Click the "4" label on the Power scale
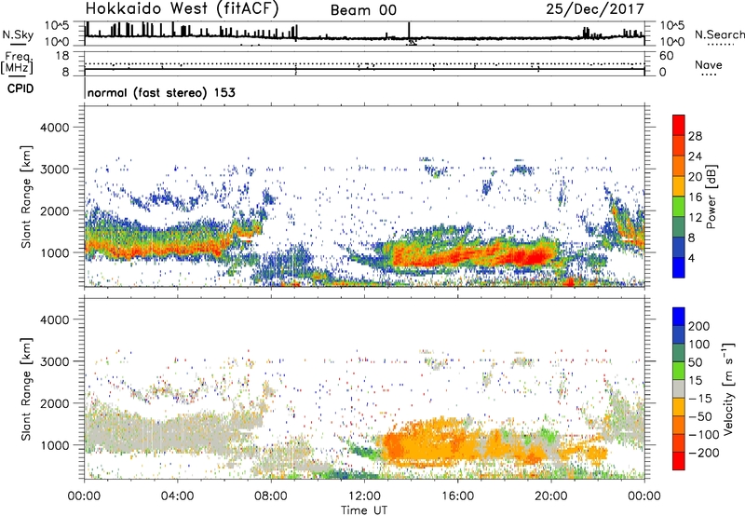Viewport: 745px width, 516px height. tap(692, 259)
